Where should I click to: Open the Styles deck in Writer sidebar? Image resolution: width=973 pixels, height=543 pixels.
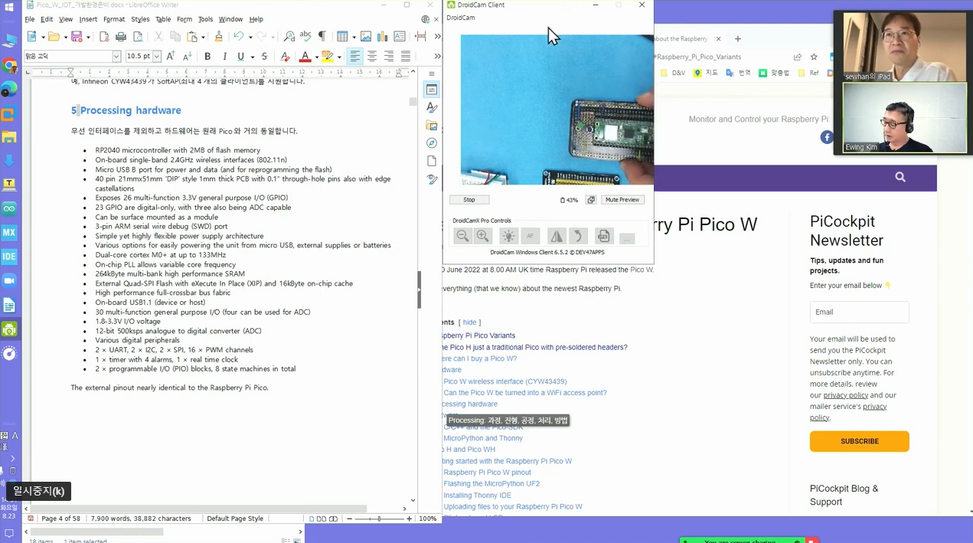tap(432, 107)
